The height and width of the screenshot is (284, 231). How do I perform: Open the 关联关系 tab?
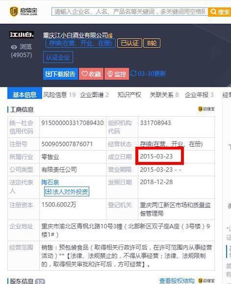pos(164,95)
